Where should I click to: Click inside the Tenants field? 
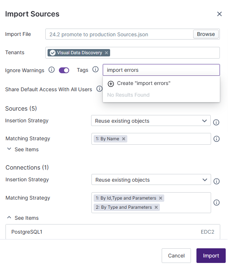tap(132, 53)
